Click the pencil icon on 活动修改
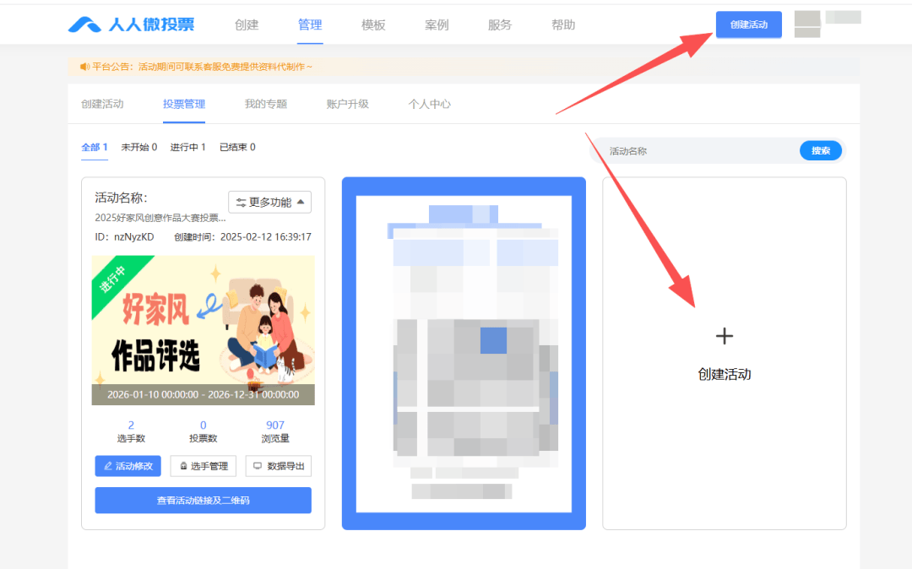912x569 pixels. 108,466
